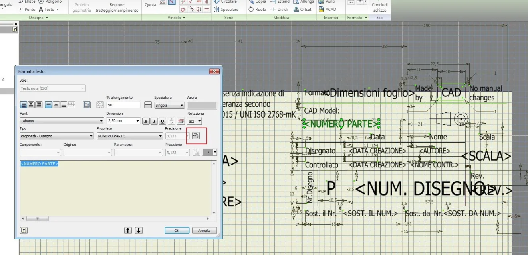Open the text color swatch picker
This screenshot has height=255, width=528.
[x=210, y=152]
